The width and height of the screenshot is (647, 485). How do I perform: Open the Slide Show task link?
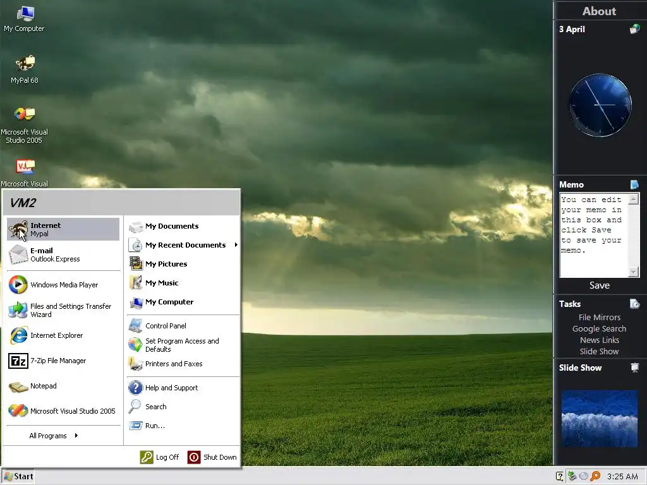click(599, 351)
